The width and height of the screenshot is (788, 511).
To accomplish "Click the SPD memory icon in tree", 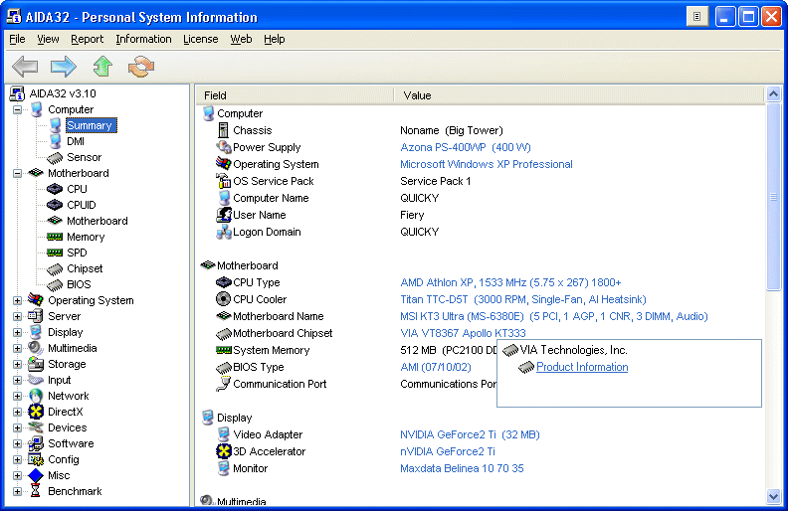I will coord(55,253).
